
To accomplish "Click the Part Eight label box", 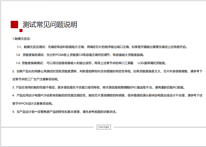I will click(104, 127).
